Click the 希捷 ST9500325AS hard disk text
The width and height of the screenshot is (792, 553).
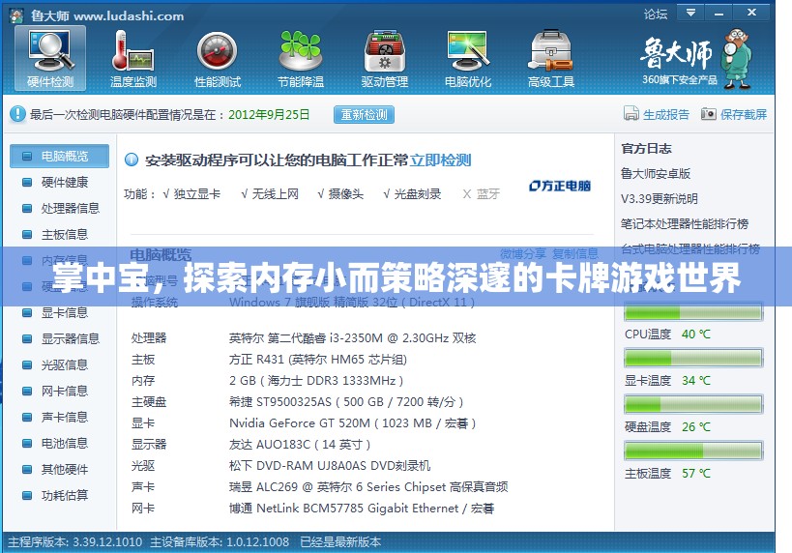[346, 402]
